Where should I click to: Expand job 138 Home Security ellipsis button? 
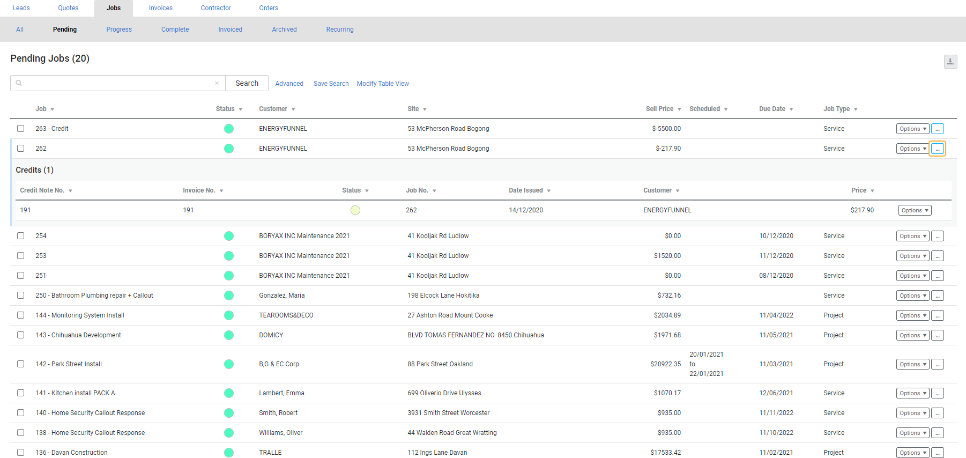(x=937, y=433)
